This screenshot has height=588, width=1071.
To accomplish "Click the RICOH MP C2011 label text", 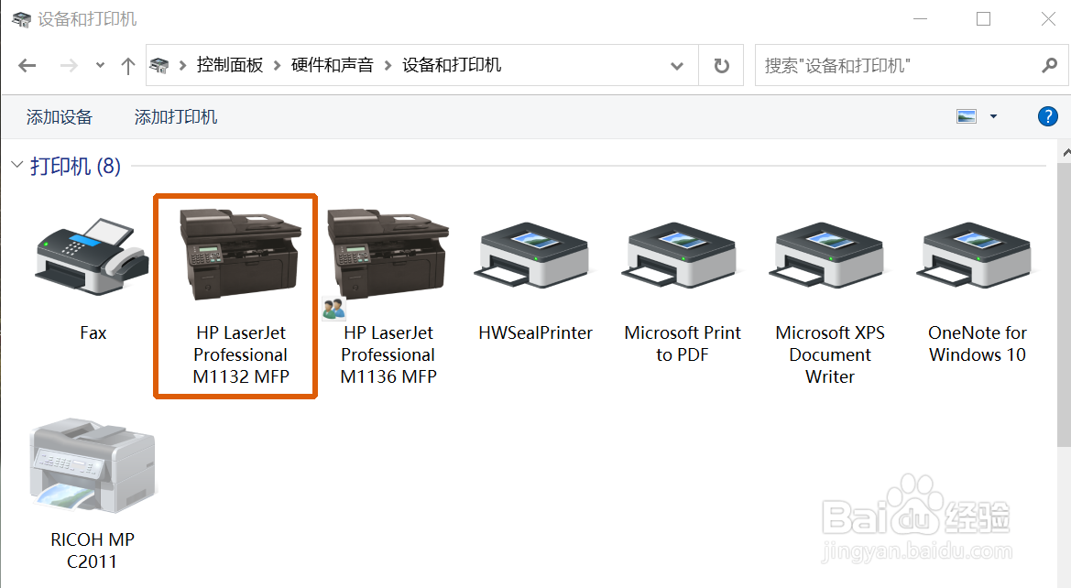I will pos(93,550).
